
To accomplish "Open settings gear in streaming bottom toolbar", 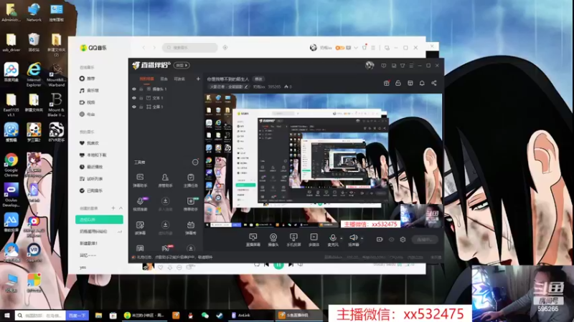I will [x=403, y=240].
